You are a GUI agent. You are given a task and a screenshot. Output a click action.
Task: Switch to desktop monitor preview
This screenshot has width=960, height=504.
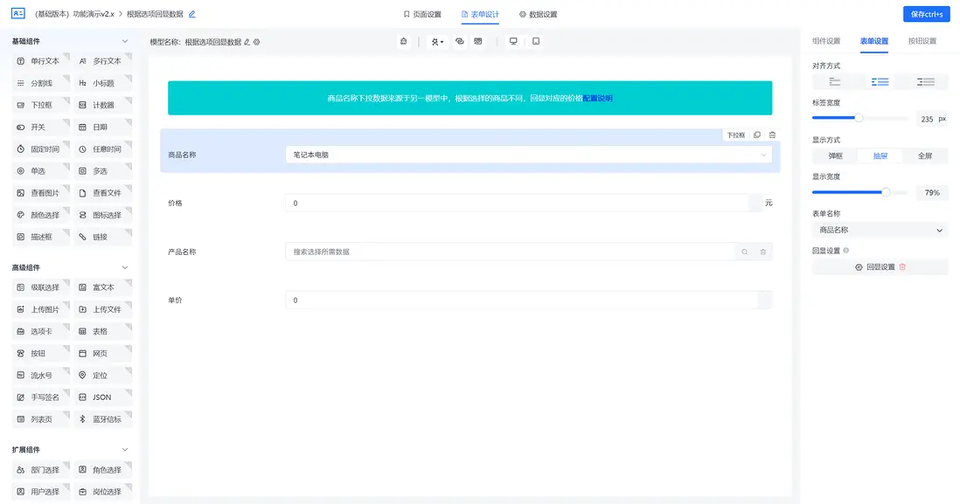(x=514, y=42)
